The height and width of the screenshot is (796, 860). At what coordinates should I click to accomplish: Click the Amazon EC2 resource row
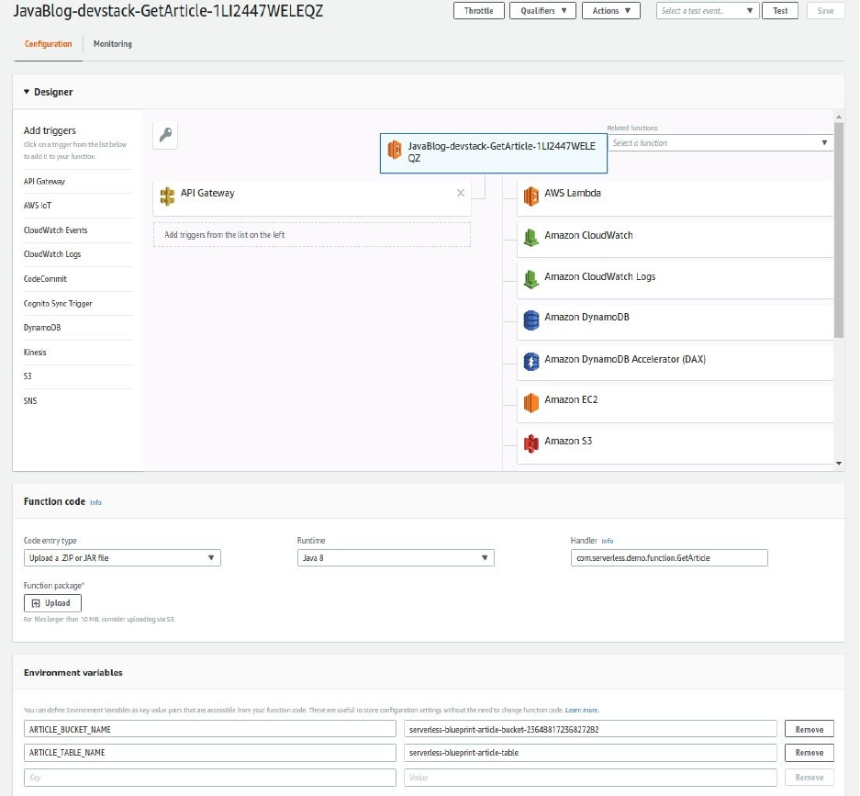676,404
